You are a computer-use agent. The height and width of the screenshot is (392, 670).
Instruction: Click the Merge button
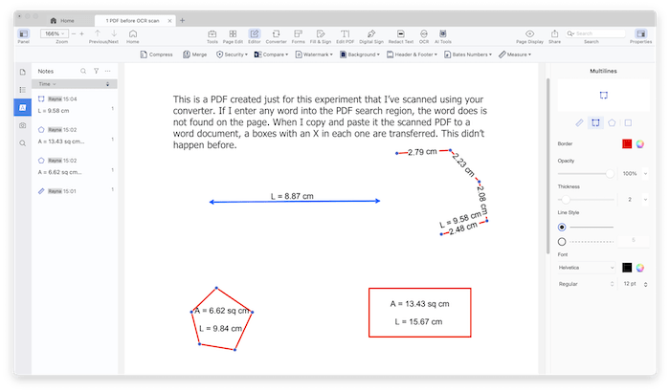coord(195,54)
